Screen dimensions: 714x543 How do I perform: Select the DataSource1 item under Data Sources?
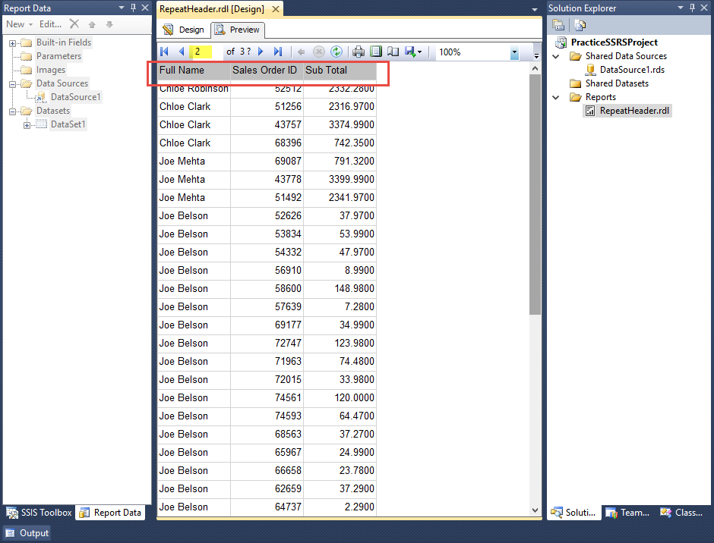click(x=75, y=97)
